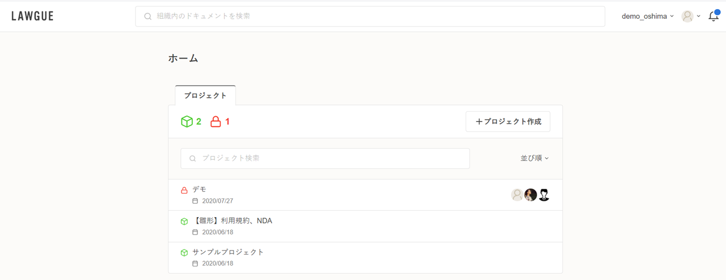This screenshot has width=726, height=280.
Task: Open the デモ project
Action: (199, 189)
